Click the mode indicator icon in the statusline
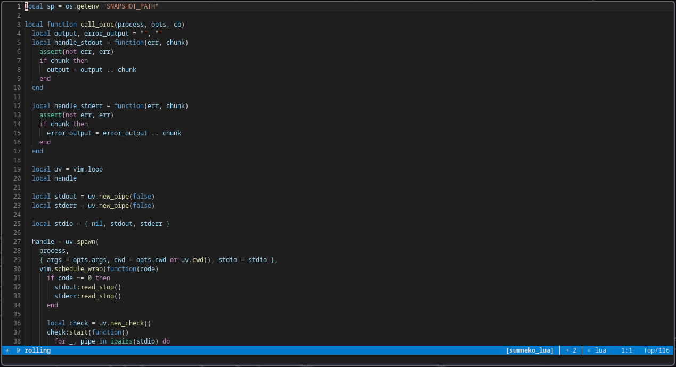 [x=7, y=350]
